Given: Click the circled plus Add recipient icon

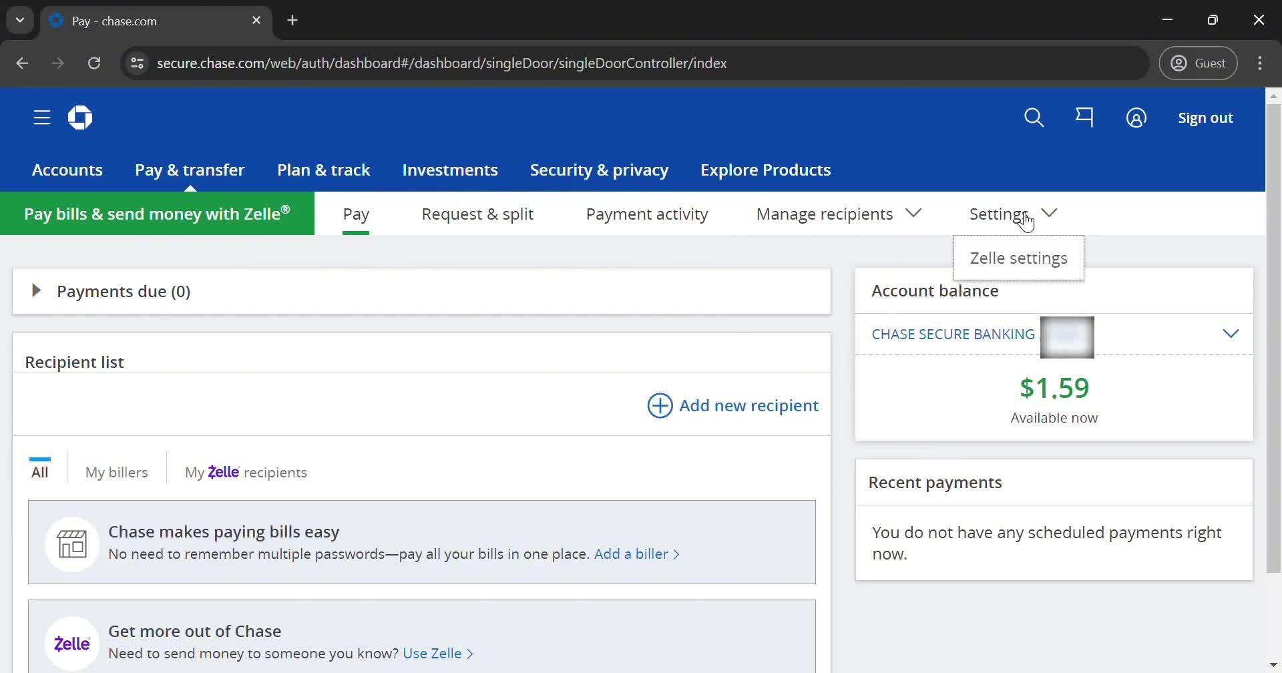Looking at the screenshot, I should pyautogui.click(x=660, y=405).
